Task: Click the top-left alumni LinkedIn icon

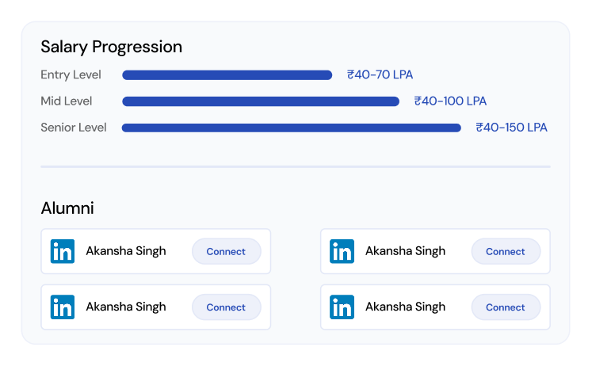Action: pos(63,251)
